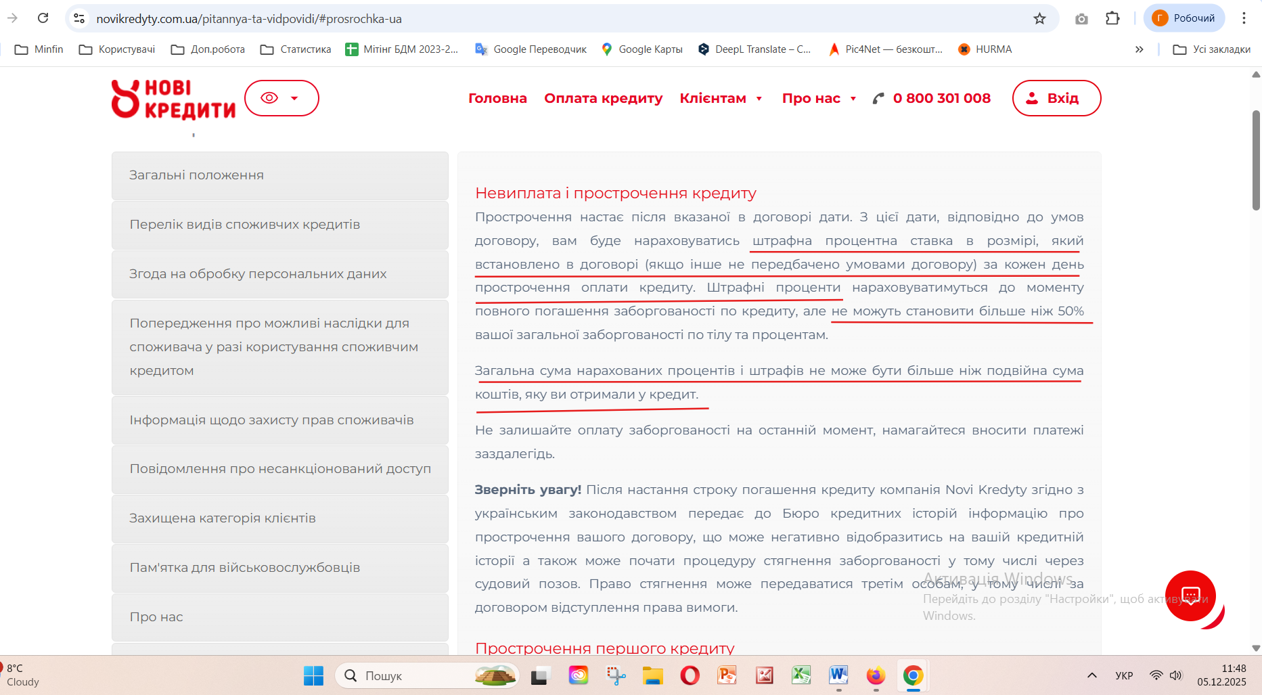Click the address bar URL
The width and height of the screenshot is (1262, 695).
[x=249, y=19]
